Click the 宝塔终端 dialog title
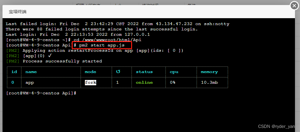This screenshot has width=300, height=132. click(x=18, y=12)
